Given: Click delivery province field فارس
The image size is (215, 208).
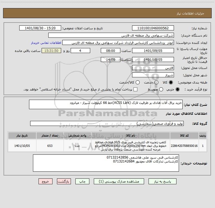Looking at the screenshot, I should tap(153, 68).
